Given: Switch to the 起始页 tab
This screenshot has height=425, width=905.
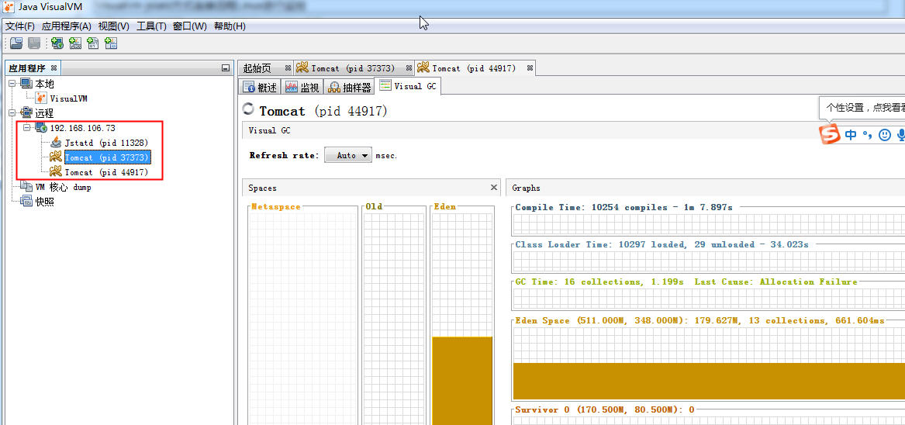Looking at the screenshot, I should [x=257, y=68].
